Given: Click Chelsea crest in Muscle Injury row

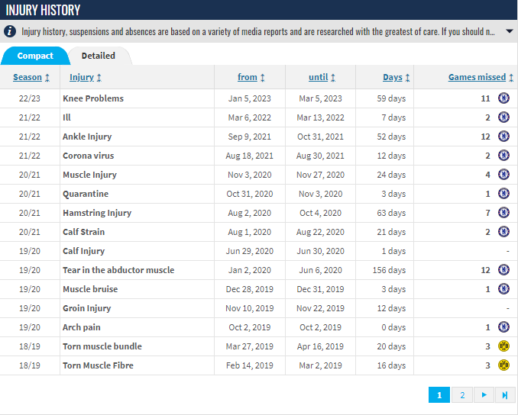Looking at the screenshot, I should (503, 174).
